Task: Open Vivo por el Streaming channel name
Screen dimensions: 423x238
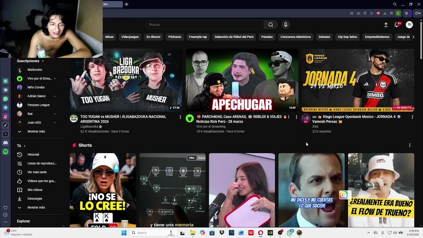Action: click(x=211, y=127)
